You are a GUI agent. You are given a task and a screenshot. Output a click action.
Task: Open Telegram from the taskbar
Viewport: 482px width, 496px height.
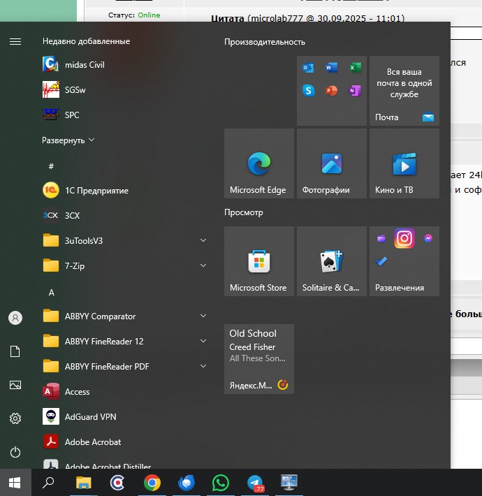[x=255, y=483]
